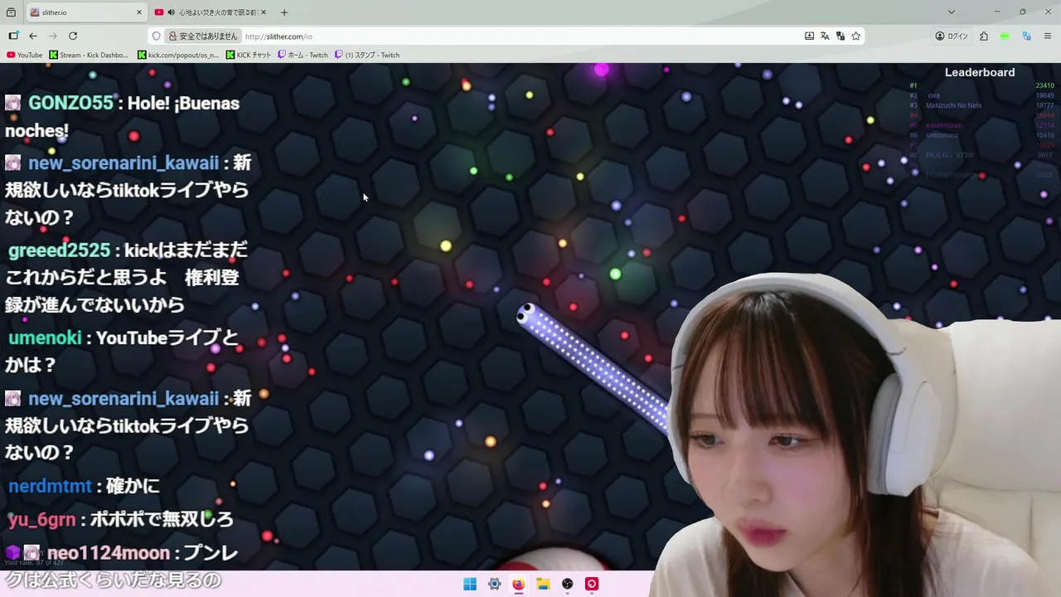
Task: Restore down the browser window
Action: pos(1023,12)
